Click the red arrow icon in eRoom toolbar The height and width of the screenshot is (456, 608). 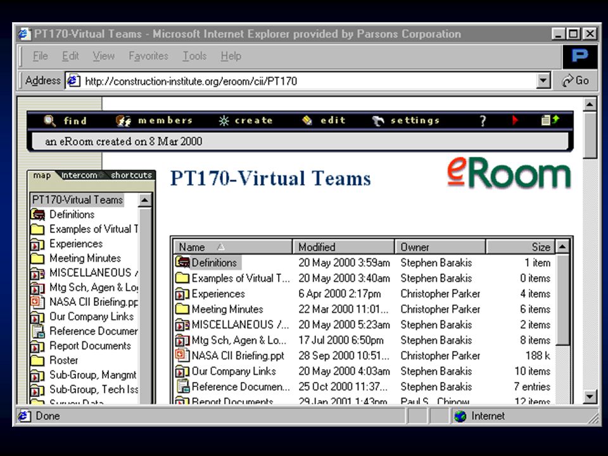point(515,120)
